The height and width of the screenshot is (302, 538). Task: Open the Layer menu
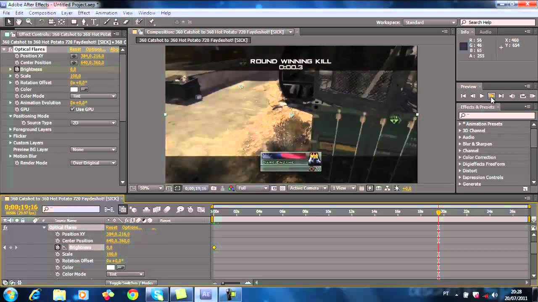(x=67, y=13)
